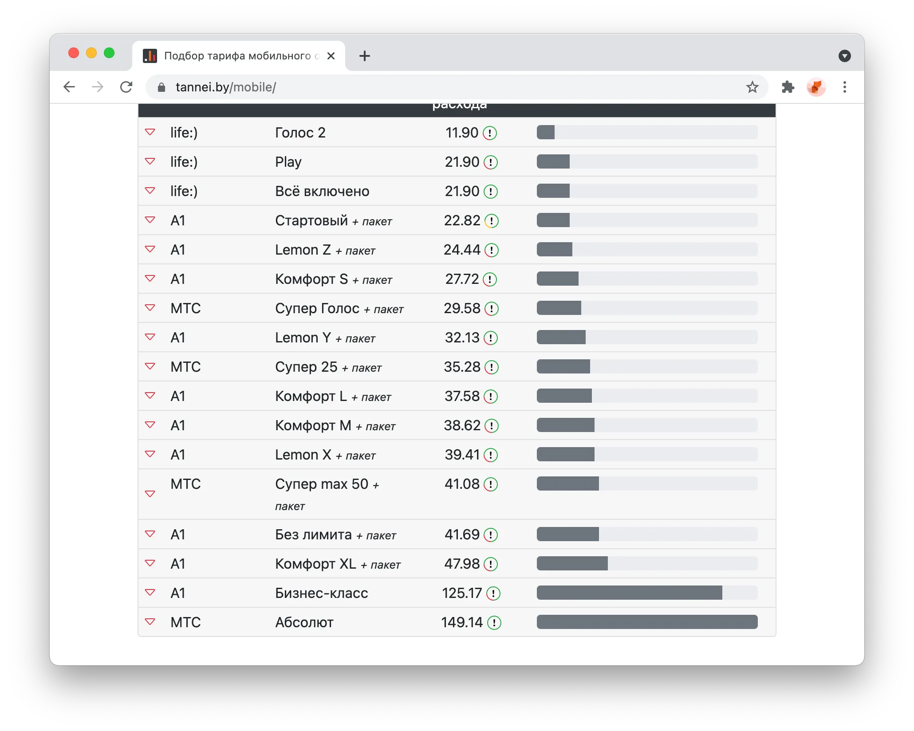Click the info icon next to 27.72

[489, 279]
